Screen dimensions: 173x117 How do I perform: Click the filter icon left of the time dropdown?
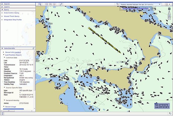click(118, 4)
